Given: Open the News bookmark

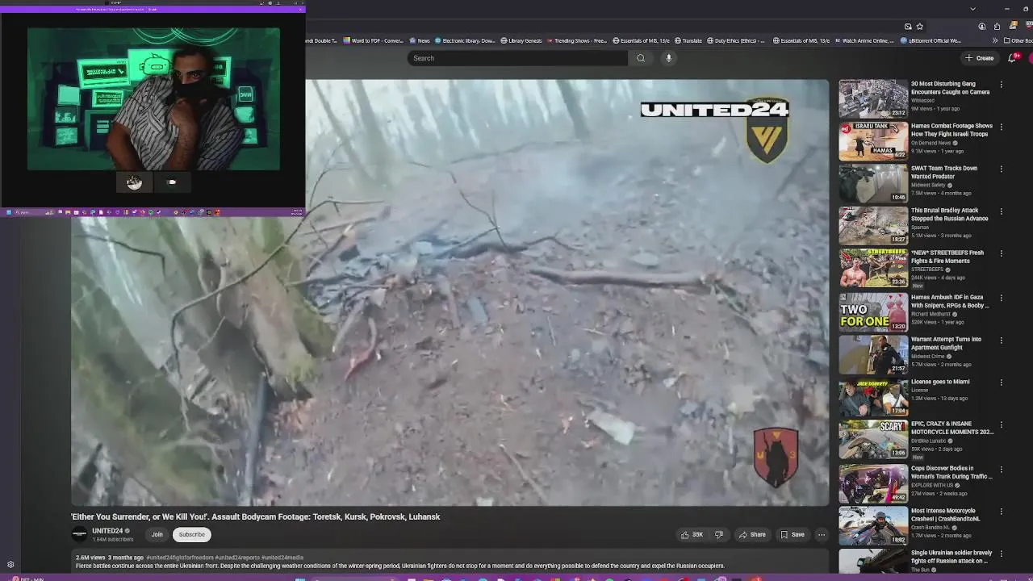Looking at the screenshot, I should (420, 40).
